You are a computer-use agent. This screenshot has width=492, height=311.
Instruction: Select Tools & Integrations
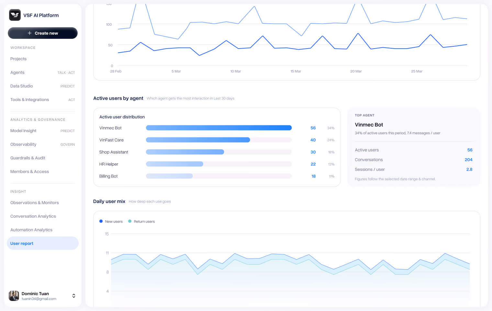coord(43,100)
